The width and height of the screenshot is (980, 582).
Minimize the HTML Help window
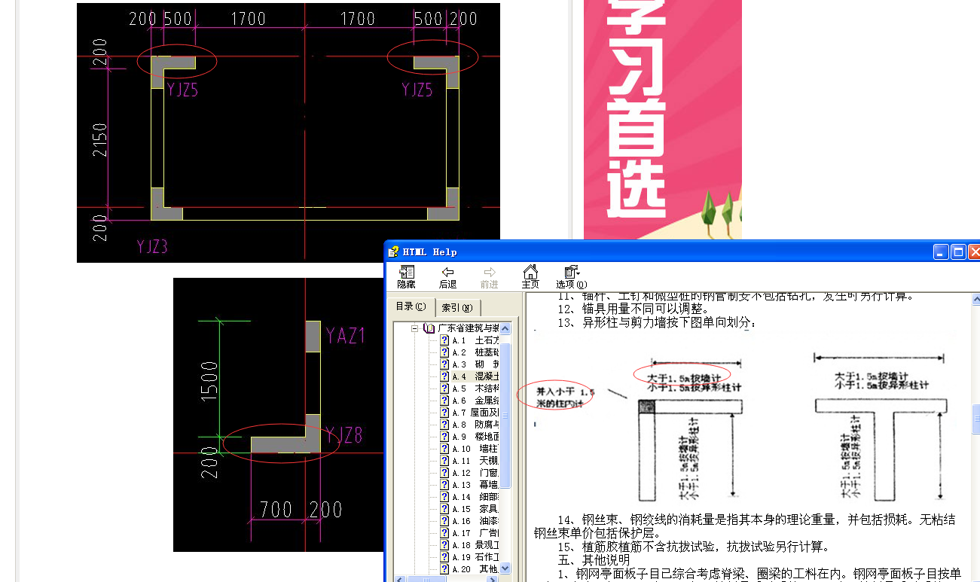[942, 251]
